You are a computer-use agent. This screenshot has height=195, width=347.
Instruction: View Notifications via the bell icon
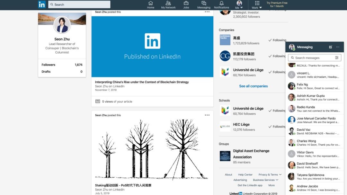221,4
